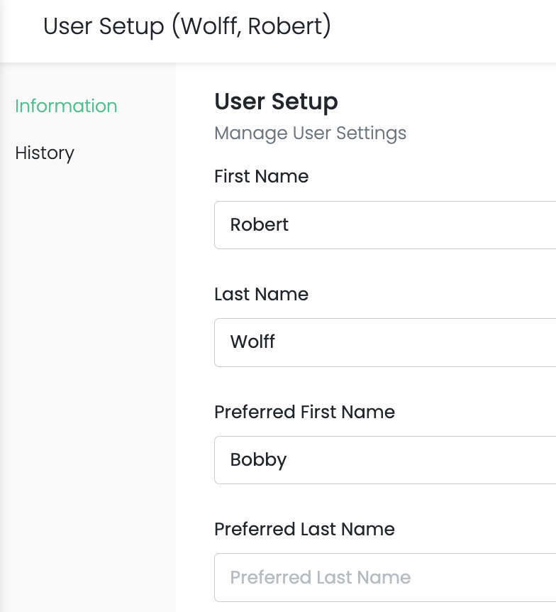Viewport: 556px width, 612px height.
Task: Click the Preferred Last Name label
Action: pos(304,529)
